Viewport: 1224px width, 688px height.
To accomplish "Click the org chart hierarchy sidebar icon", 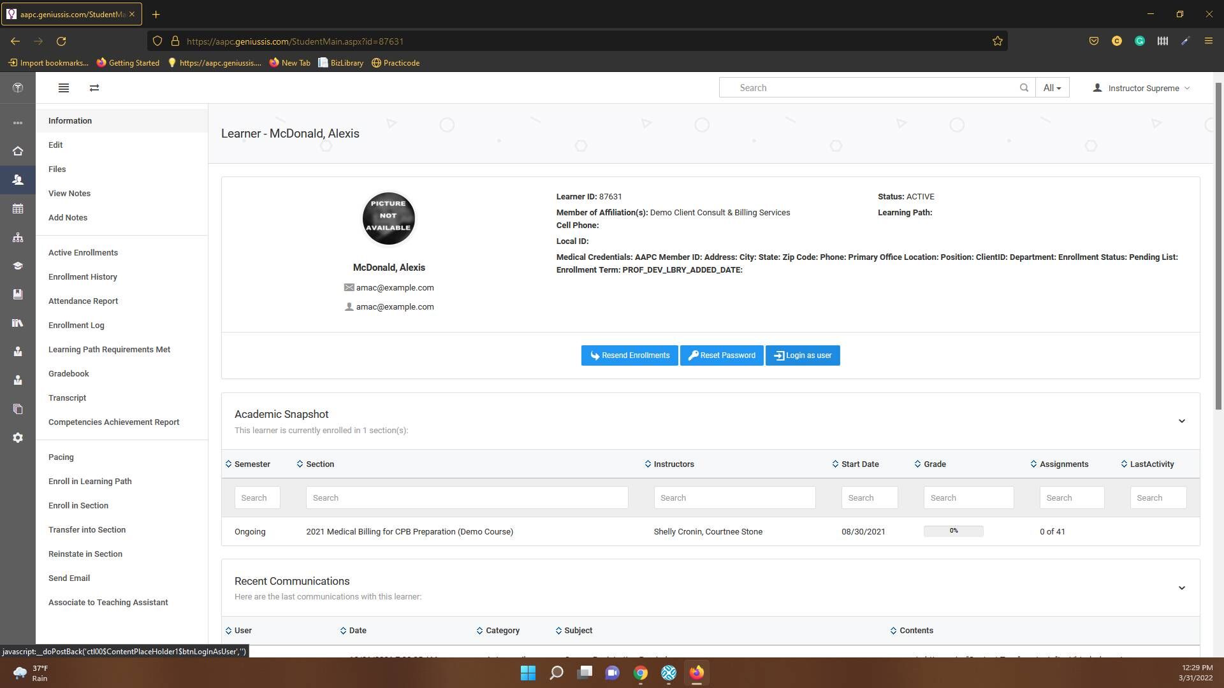I will (x=18, y=238).
